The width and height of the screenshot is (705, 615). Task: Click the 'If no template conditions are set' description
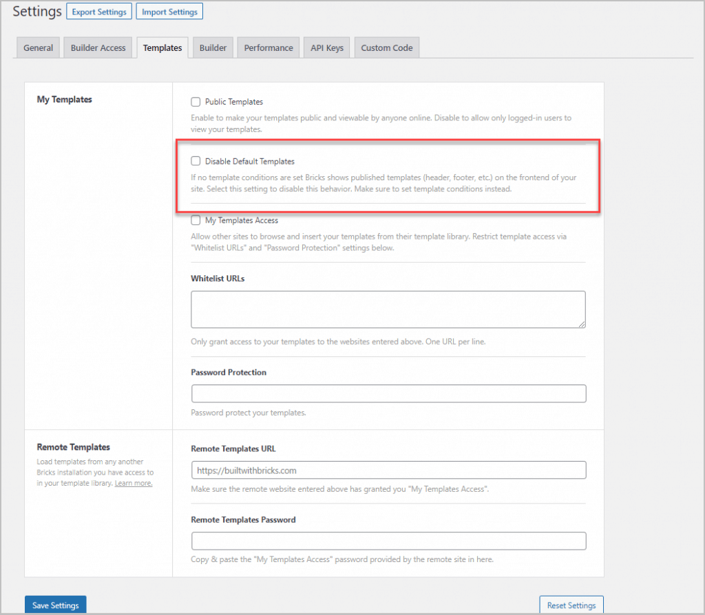click(x=383, y=183)
